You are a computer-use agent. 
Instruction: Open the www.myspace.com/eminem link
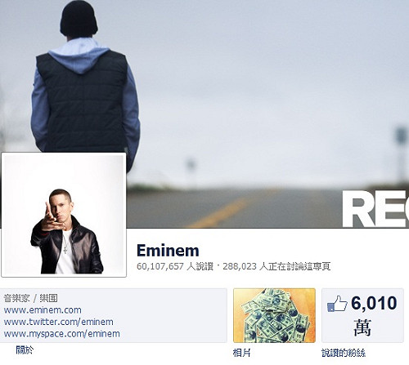[x=62, y=334]
